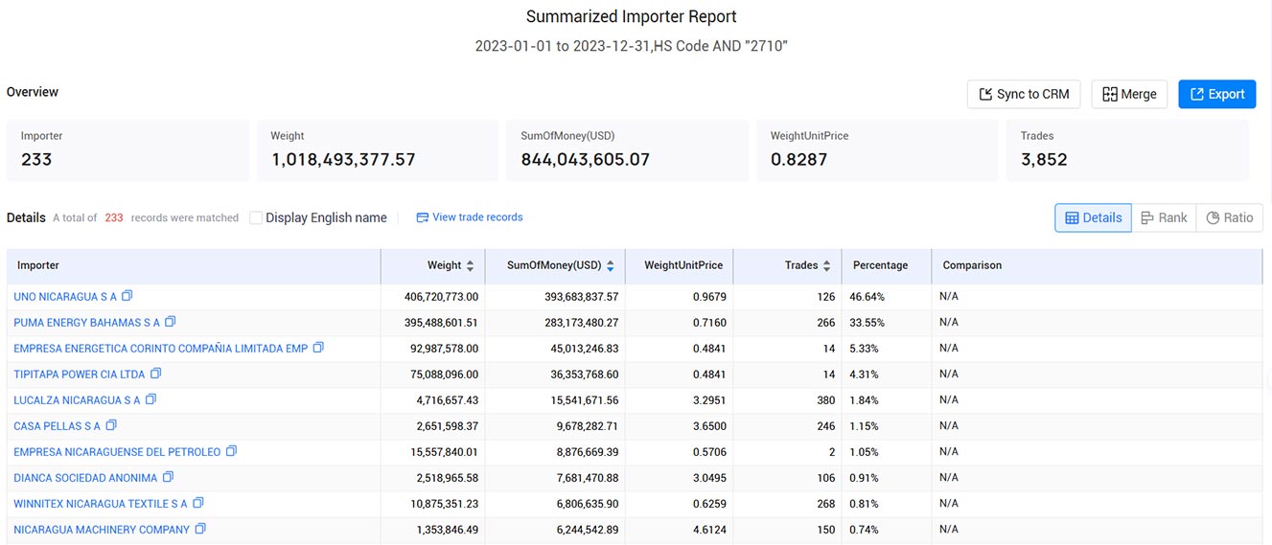1272x545 pixels.
Task: Open NICARAGUA MACHINERY COMPANY link
Action: [x=102, y=530]
